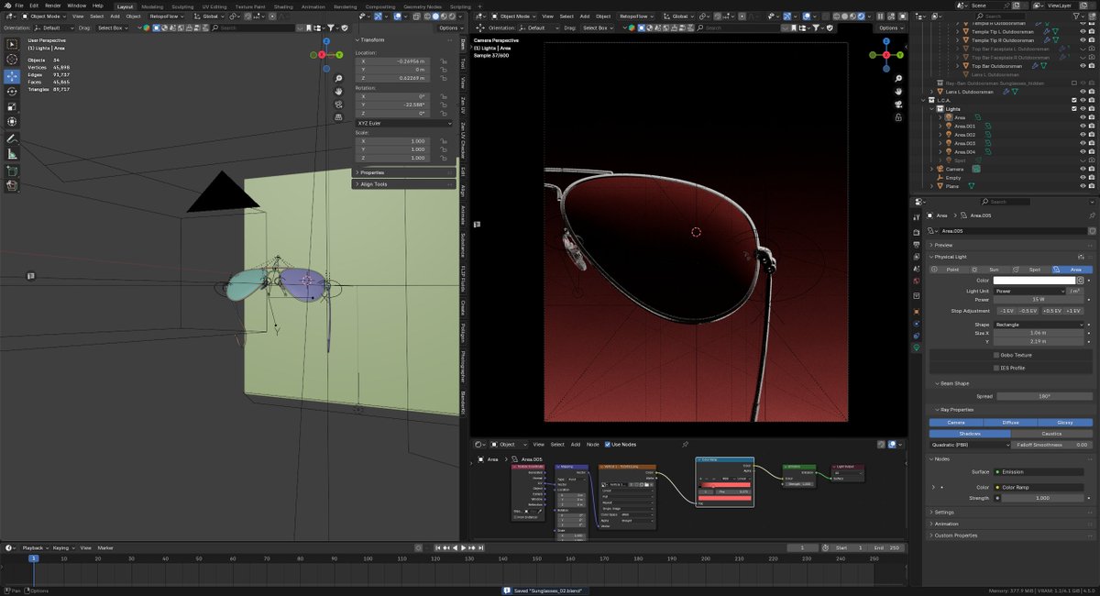Image resolution: width=1100 pixels, height=596 pixels.
Task: Expand the Preview panel in light properties
Action: 1012,245
